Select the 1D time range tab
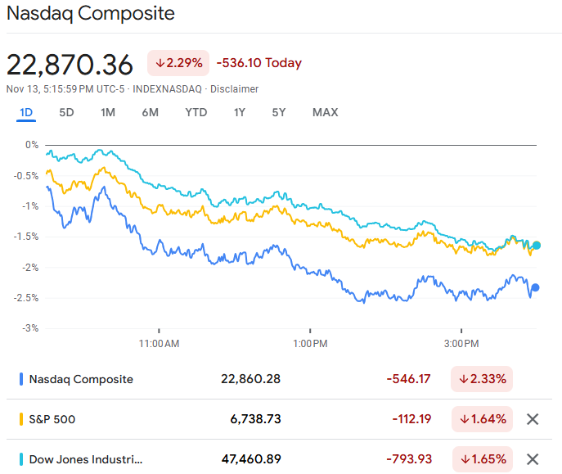Image resolution: width=562 pixels, height=474 pixels. click(x=26, y=112)
